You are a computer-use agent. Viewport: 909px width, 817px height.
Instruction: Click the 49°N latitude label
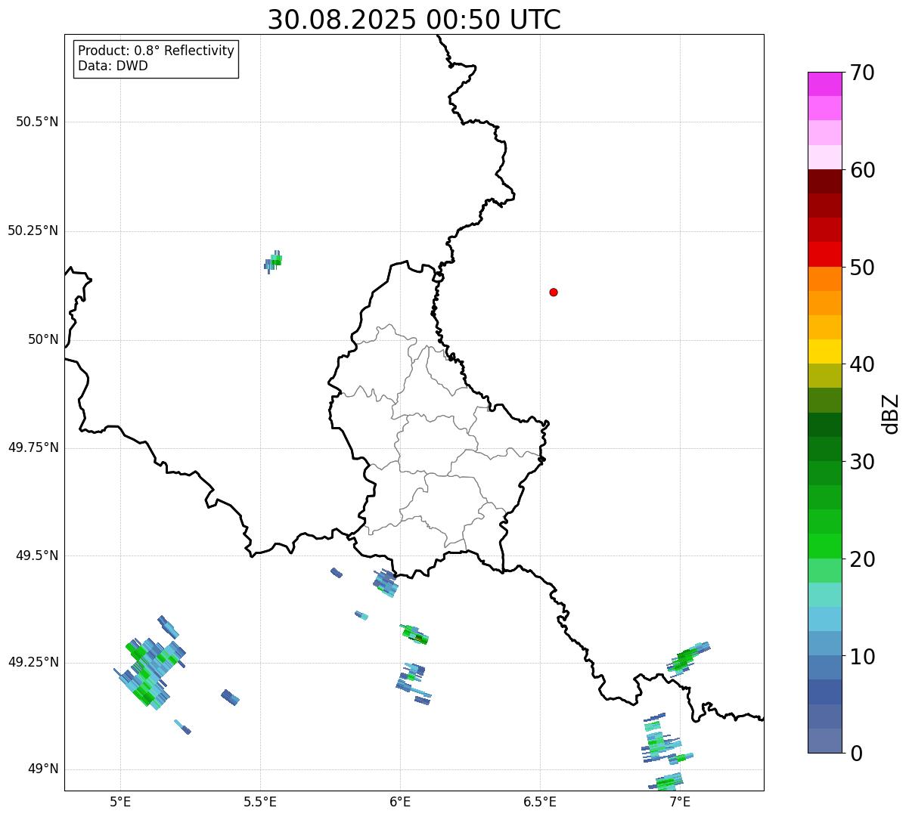click(x=43, y=769)
